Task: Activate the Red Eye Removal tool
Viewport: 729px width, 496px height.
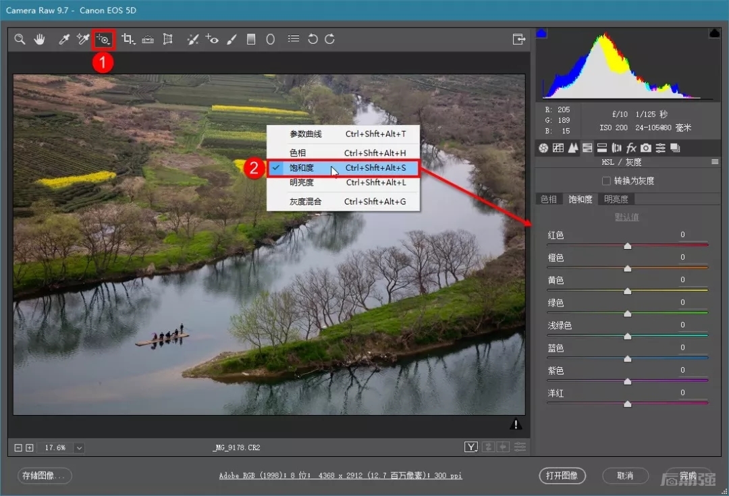Action: coord(212,39)
